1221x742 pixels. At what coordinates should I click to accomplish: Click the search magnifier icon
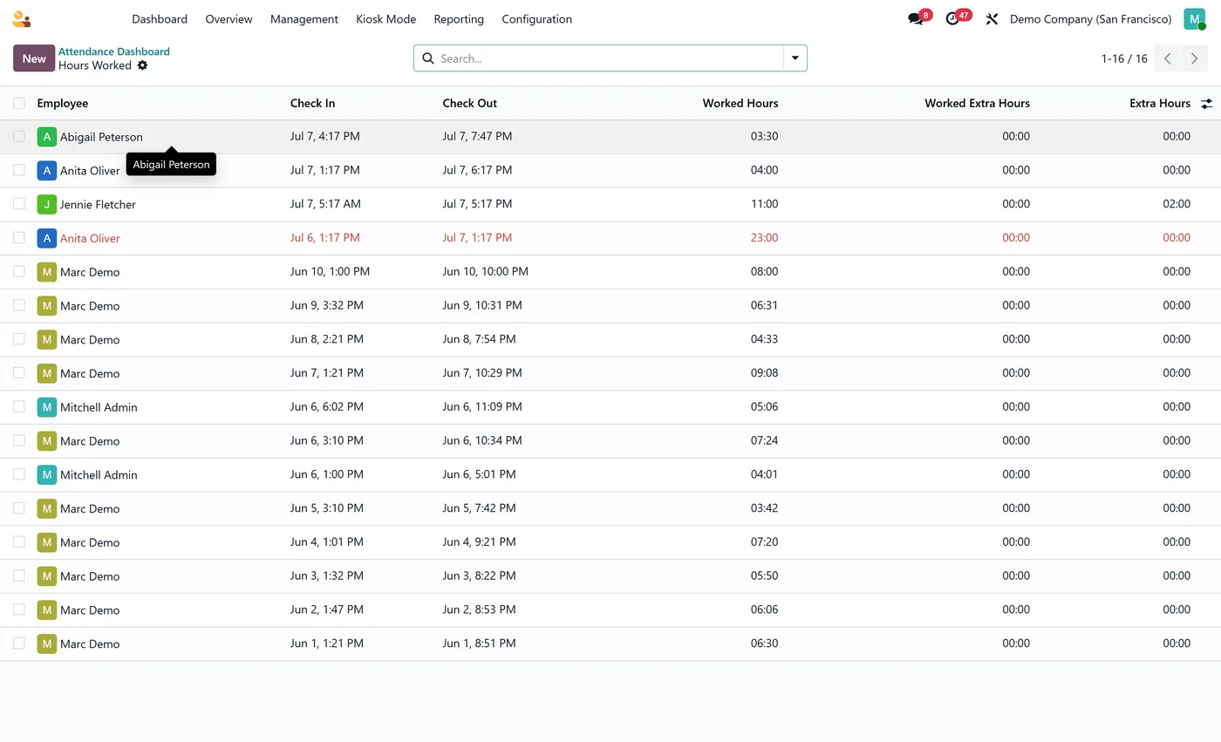(x=428, y=58)
